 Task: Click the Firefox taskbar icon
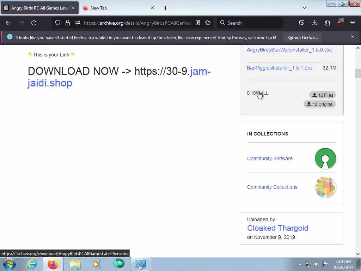click(53, 264)
